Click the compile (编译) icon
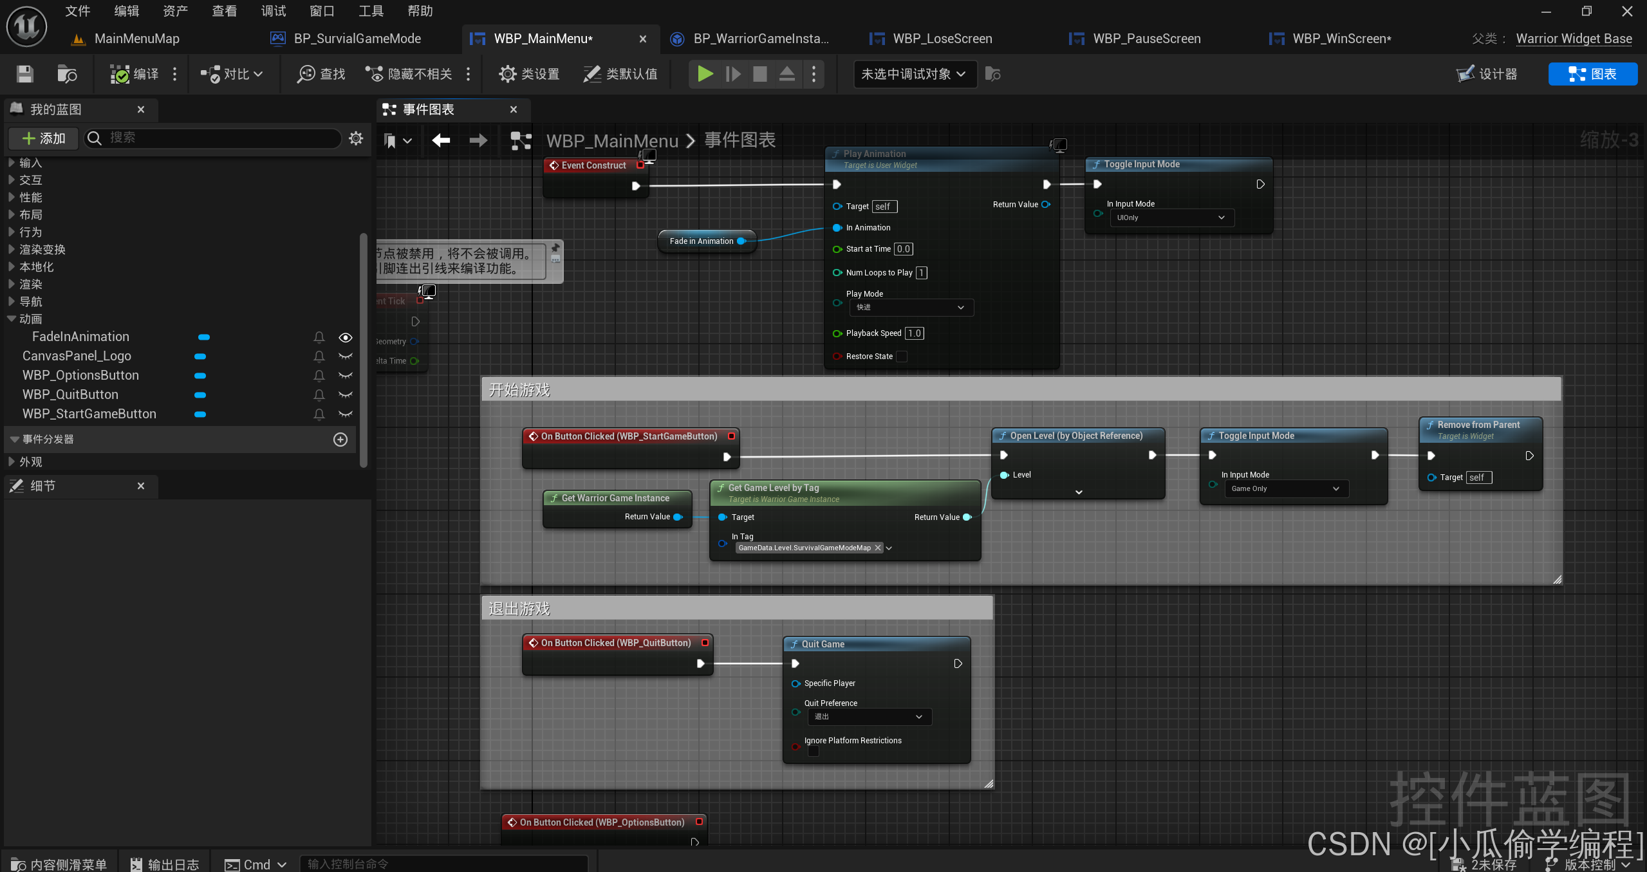The image size is (1647, 872). pos(120,74)
